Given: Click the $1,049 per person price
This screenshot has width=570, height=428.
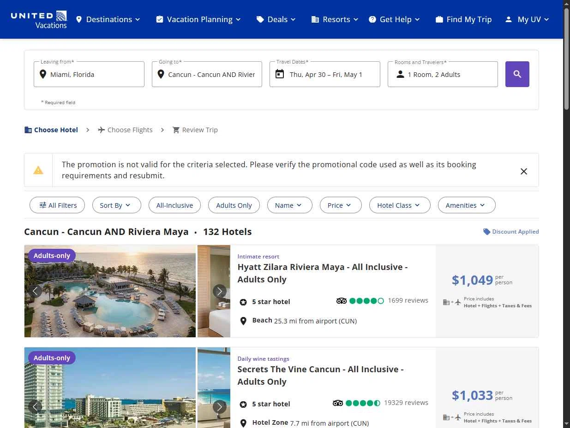Looking at the screenshot, I should (x=482, y=280).
